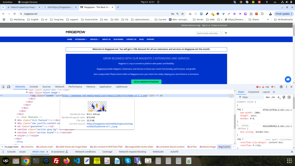295x166 pixels.
Task: Click the Elements panel vertical scrollbar
Action: [x=235, y=122]
